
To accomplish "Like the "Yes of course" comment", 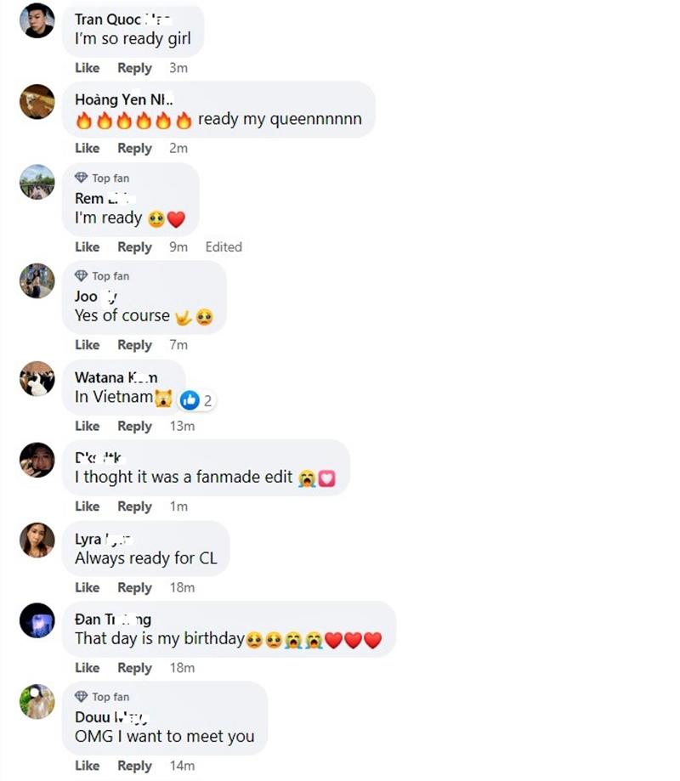I will (87, 345).
